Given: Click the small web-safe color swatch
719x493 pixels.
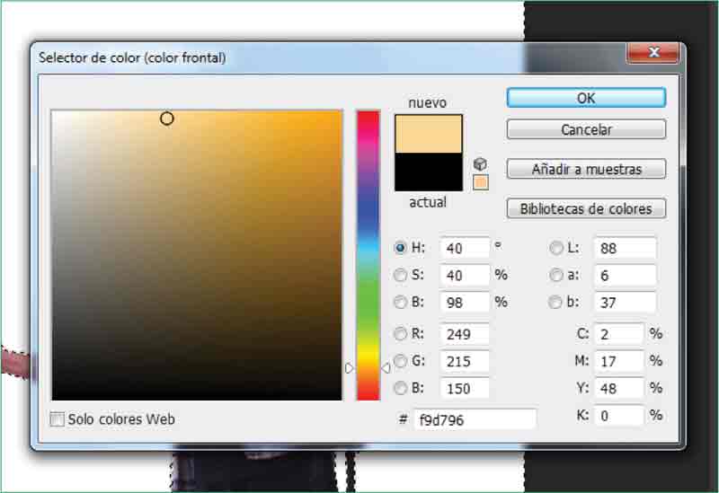Looking at the screenshot, I should (481, 182).
